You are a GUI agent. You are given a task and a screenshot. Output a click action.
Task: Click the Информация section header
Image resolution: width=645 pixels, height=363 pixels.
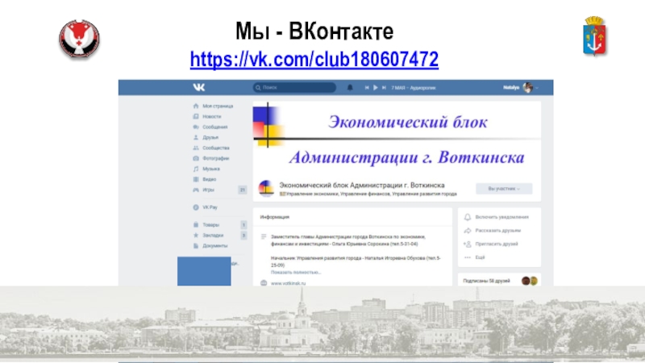coord(275,217)
